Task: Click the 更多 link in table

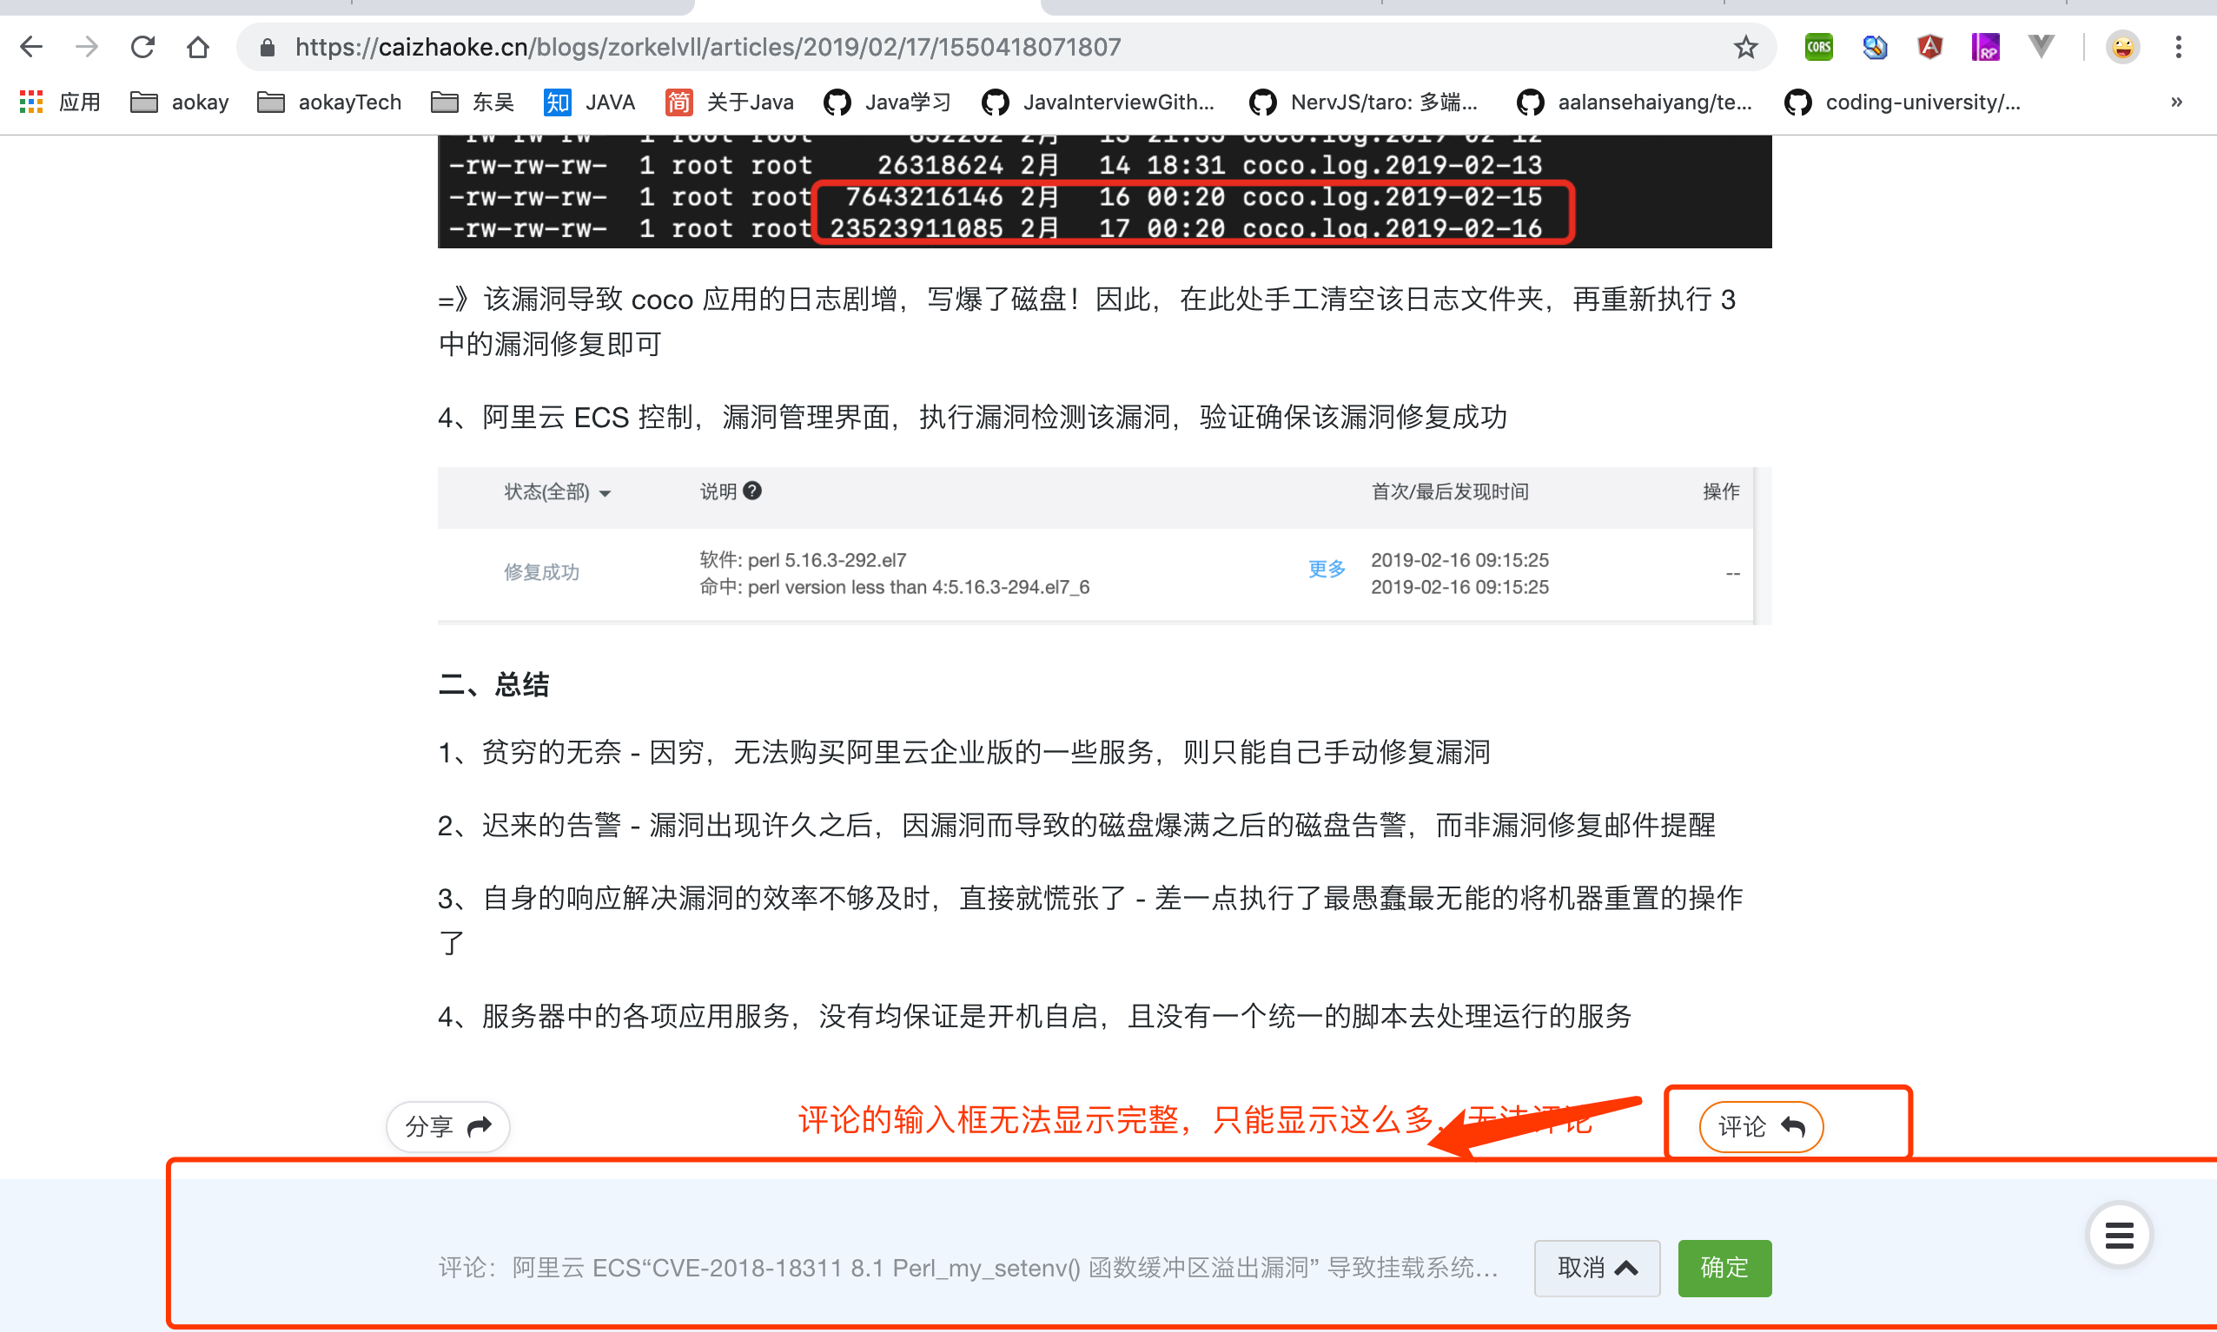Action: coord(1327,569)
